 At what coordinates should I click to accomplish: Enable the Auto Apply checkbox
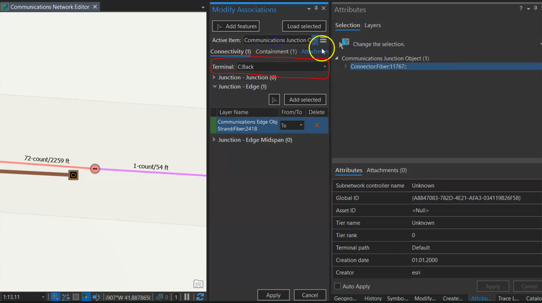[x=337, y=286]
